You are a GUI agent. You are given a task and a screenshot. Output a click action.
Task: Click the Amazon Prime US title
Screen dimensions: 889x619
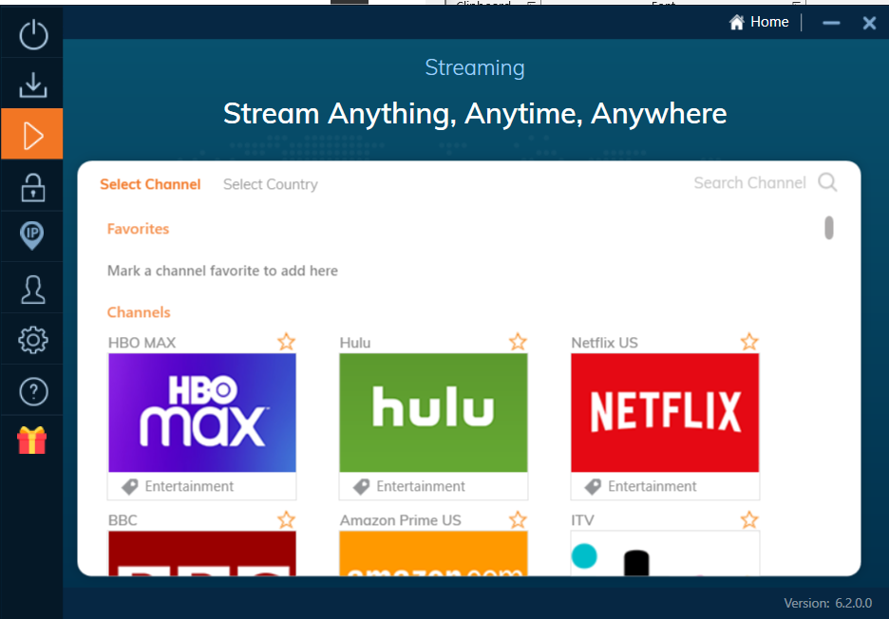click(x=400, y=520)
